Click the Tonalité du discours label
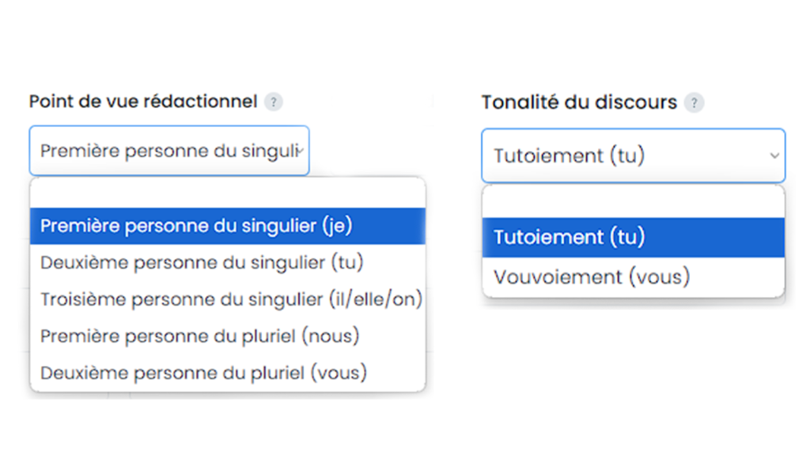 click(579, 103)
